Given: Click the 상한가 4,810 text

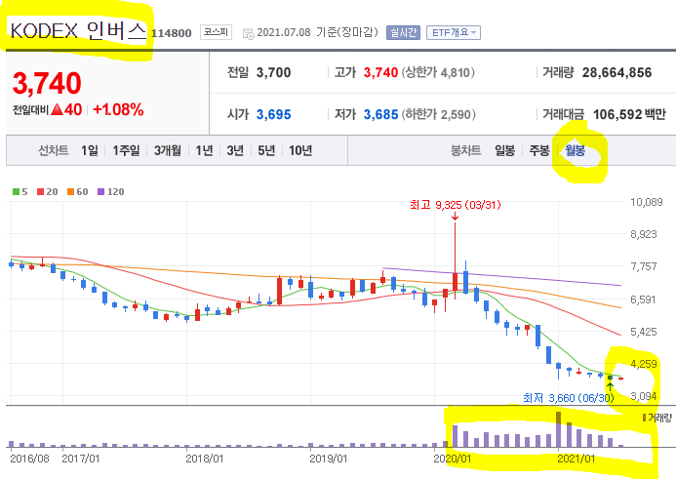Looking at the screenshot, I should (x=438, y=72).
